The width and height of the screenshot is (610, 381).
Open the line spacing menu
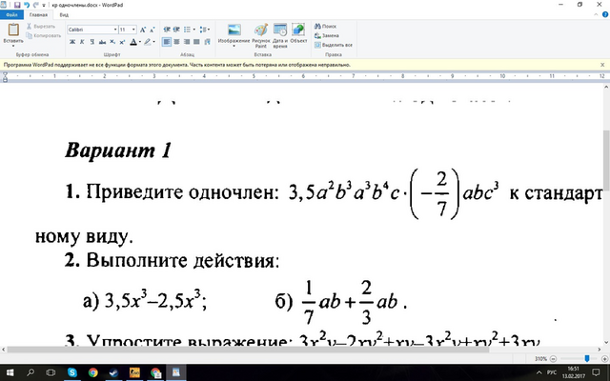204,30
